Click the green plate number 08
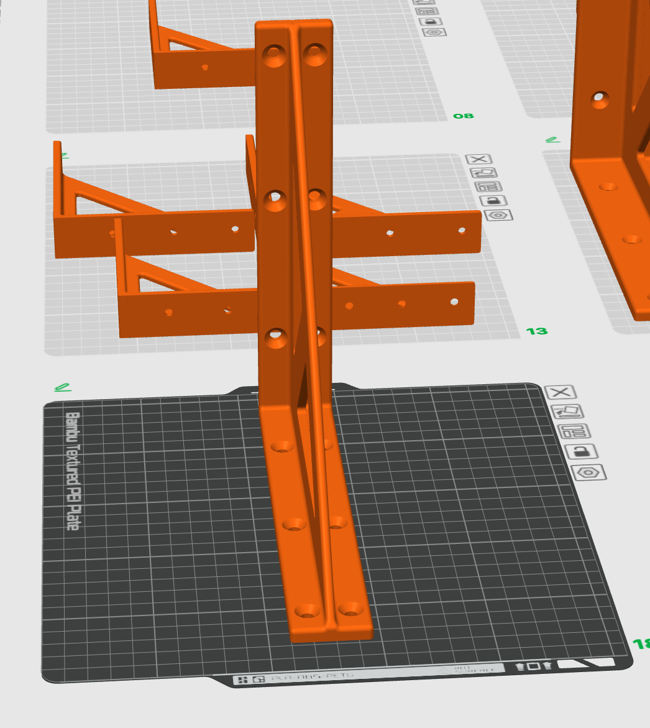This screenshot has height=728, width=650. pyautogui.click(x=464, y=116)
